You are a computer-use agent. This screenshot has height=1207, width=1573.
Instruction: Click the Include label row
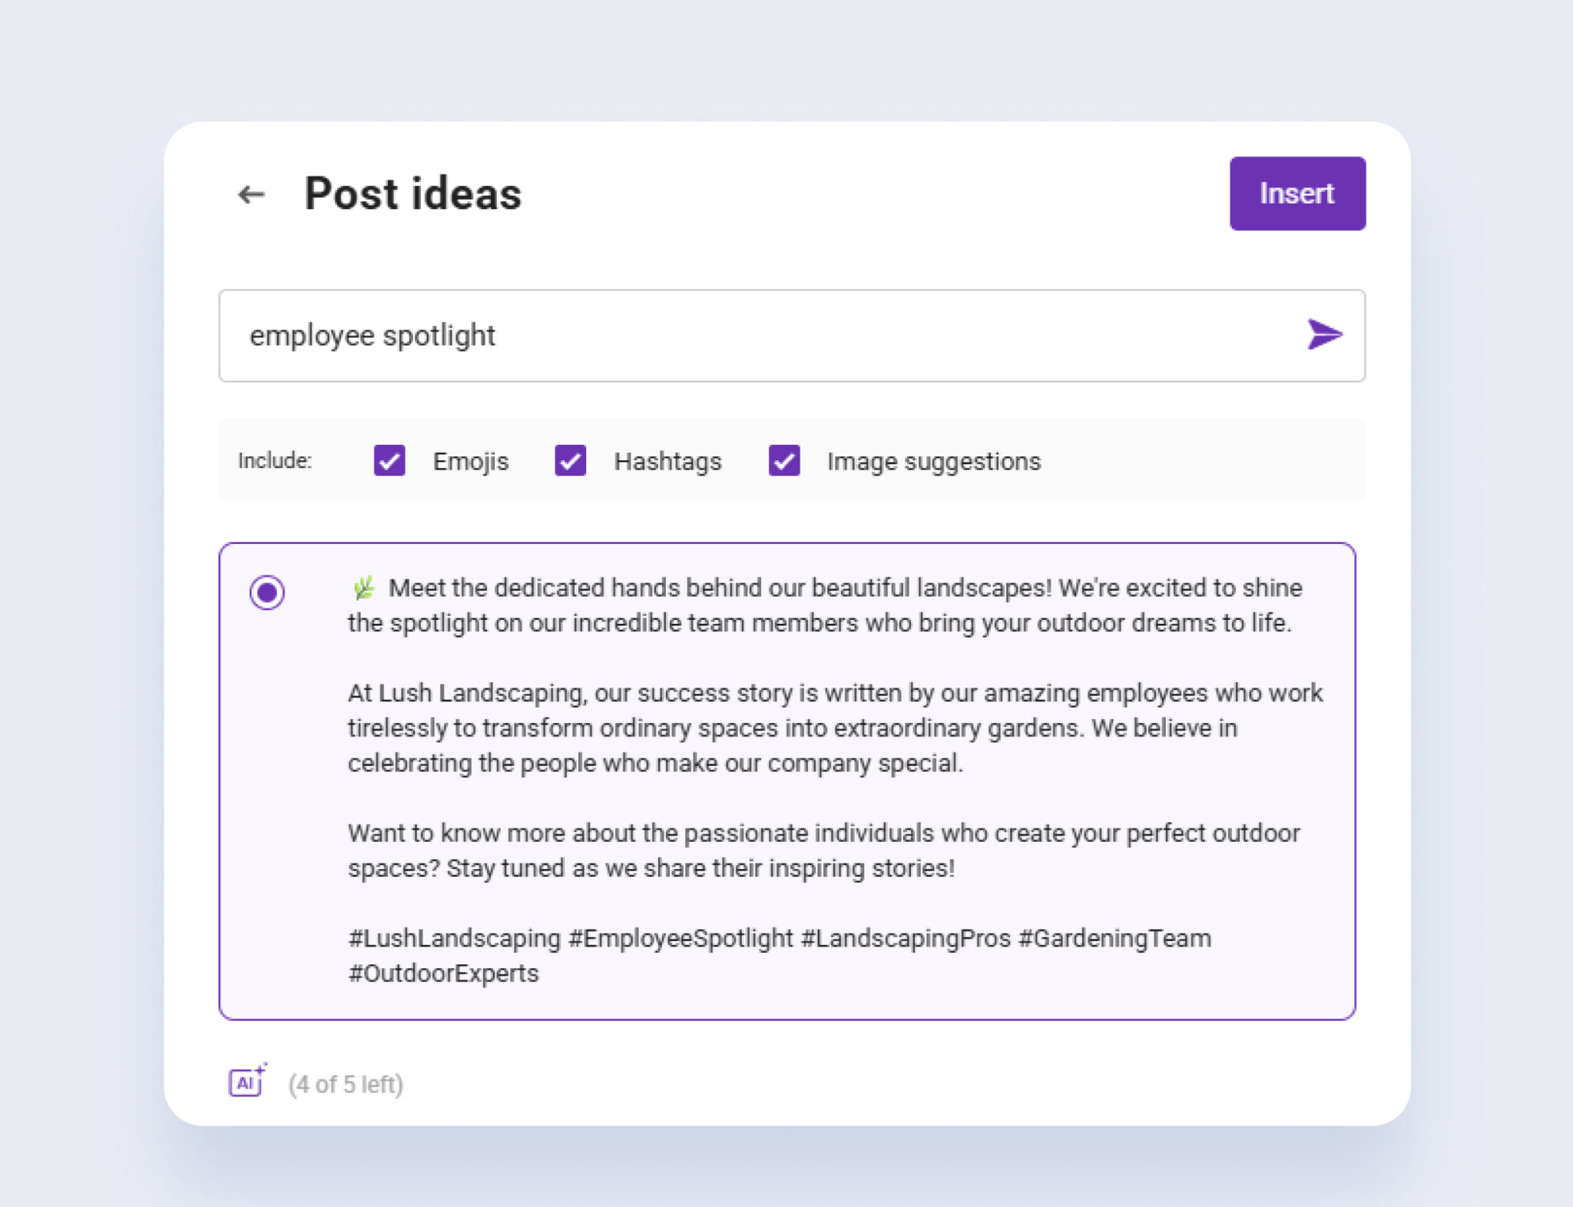[x=274, y=461]
